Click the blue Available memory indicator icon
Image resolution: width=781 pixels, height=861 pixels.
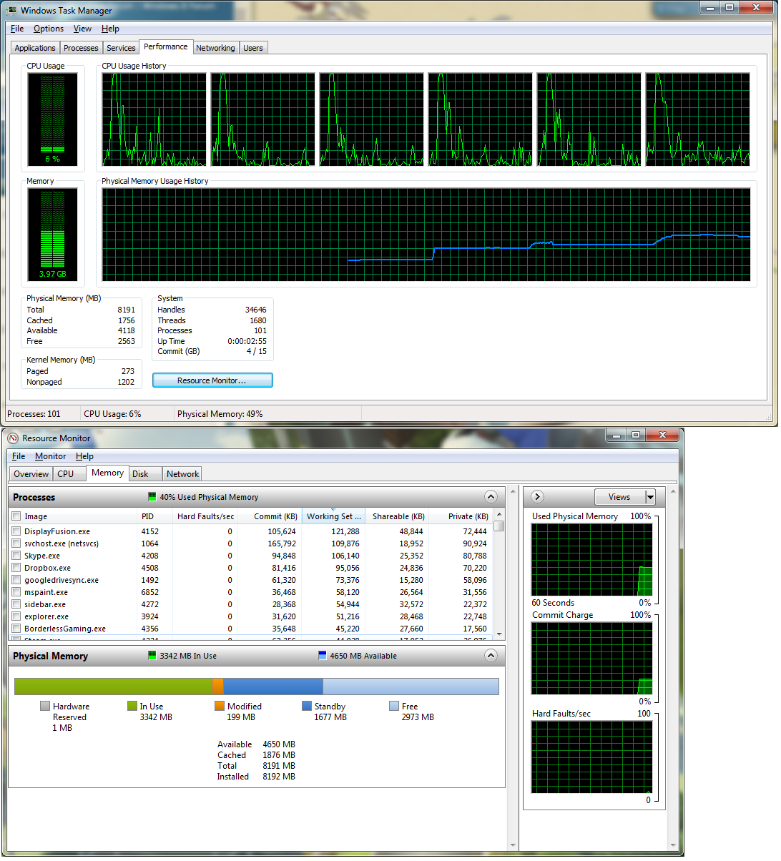click(322, 655)
